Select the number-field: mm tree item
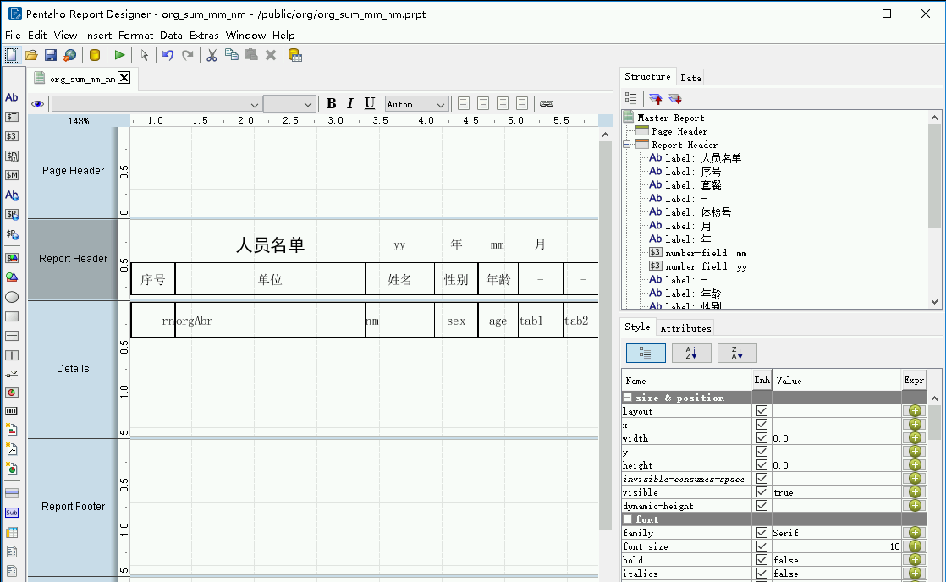 pos(706,253)
